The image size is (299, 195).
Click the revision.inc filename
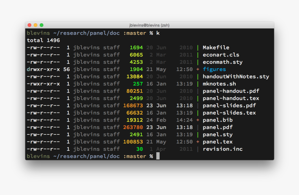[x=223, y=149]
